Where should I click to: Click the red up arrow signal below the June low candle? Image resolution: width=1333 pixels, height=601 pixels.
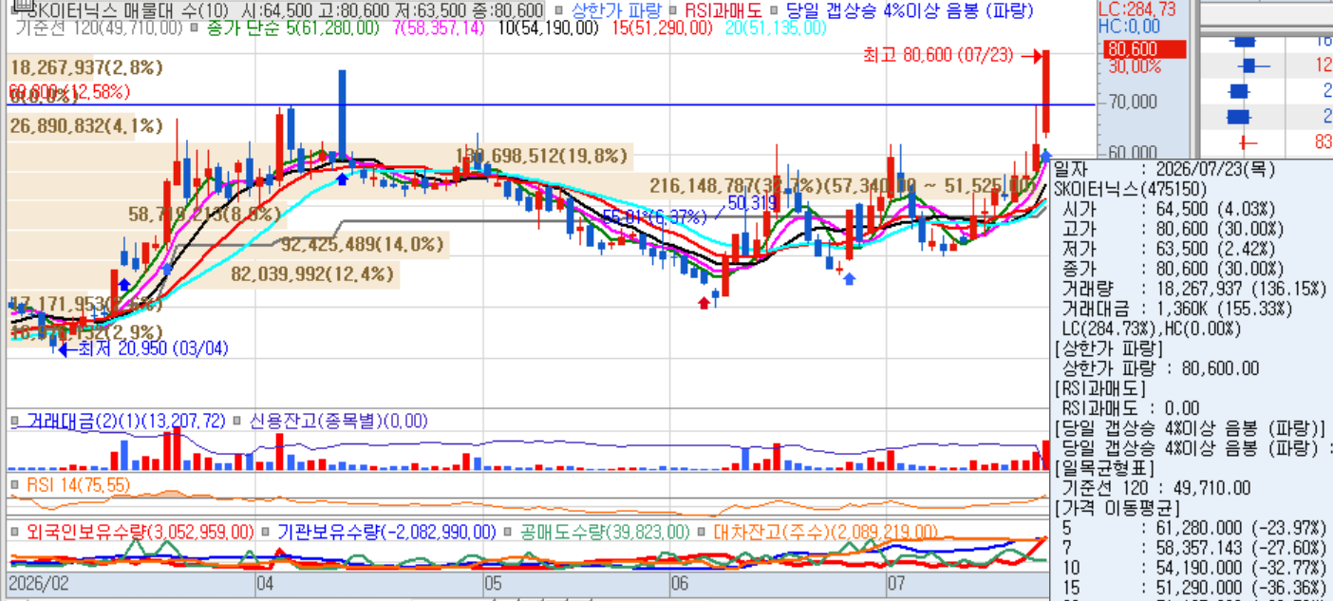[704, 302]
